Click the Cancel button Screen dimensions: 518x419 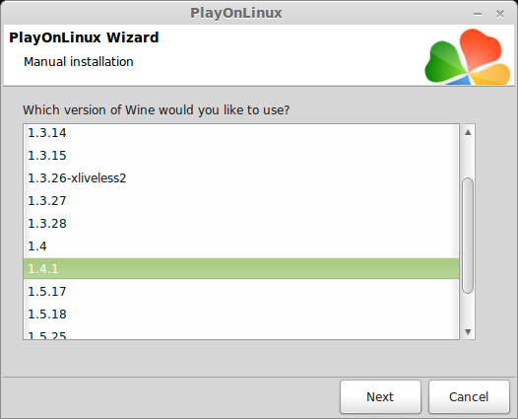[x=469, y=397]
